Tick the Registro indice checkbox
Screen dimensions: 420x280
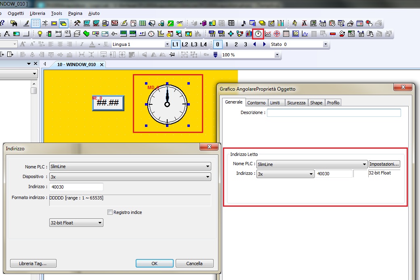tap(110, 212)
